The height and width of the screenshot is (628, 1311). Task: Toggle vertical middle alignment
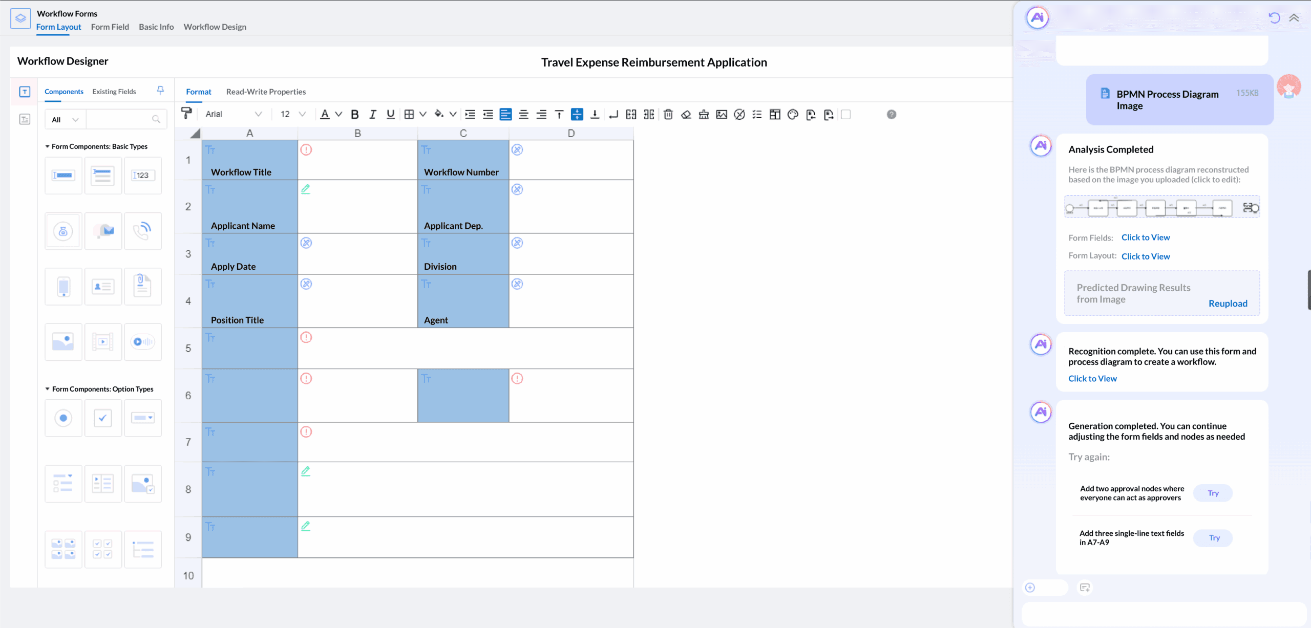(577, 114)
